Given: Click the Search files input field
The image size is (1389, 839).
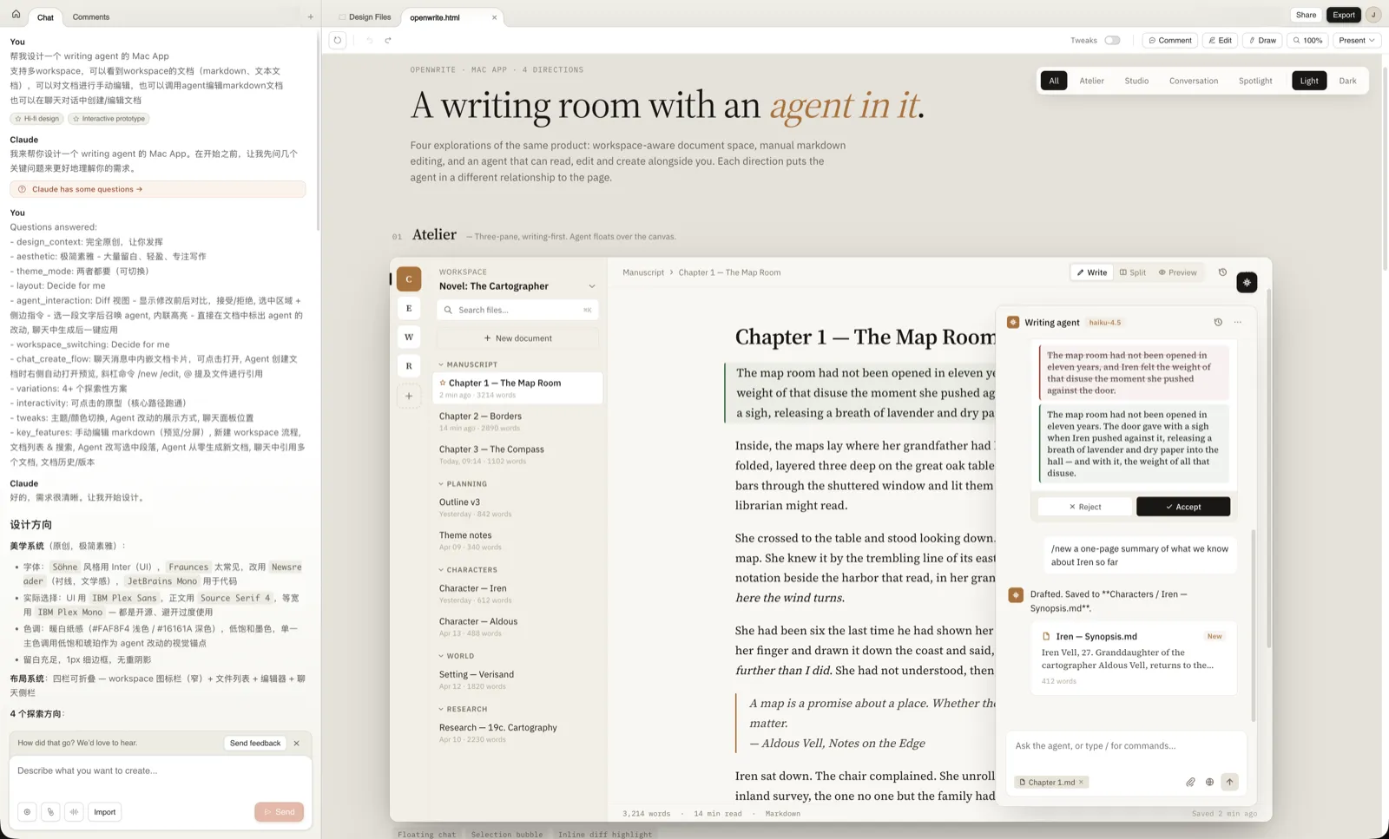Looking at the screenshot, I should [517, 310].
